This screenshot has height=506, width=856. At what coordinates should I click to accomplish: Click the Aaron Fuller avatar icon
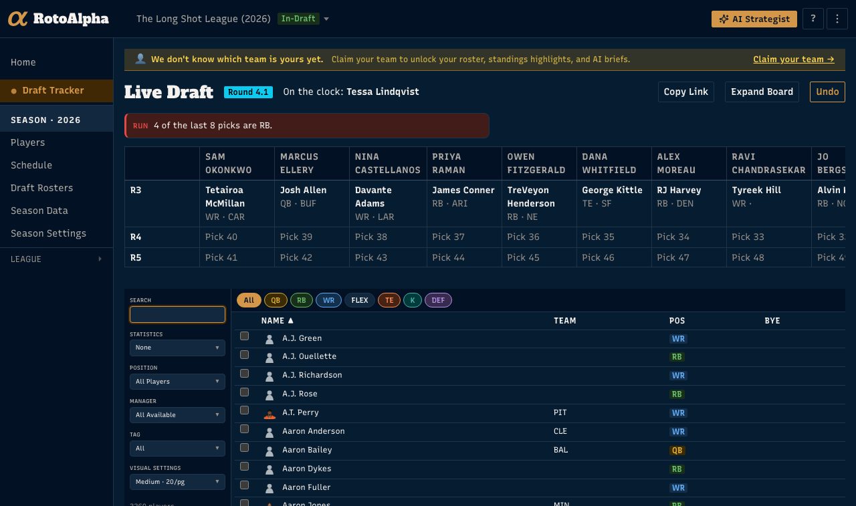pyautogui.click(x=270, y=488)
